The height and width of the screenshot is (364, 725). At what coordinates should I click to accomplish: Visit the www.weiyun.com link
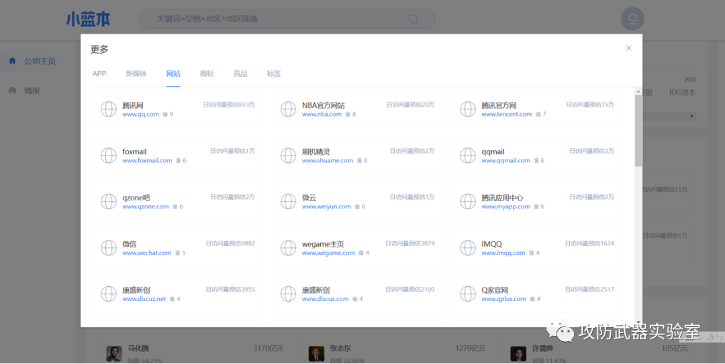coord(326,206)
